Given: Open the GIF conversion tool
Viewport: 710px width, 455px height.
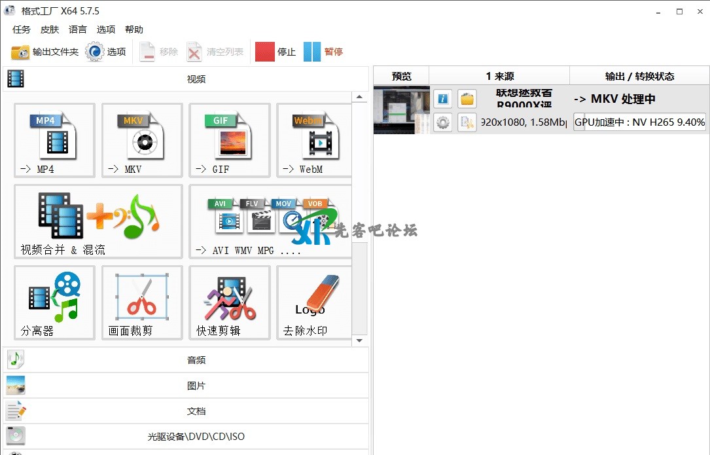Looking at the screenshot, I should click(229, 140).
